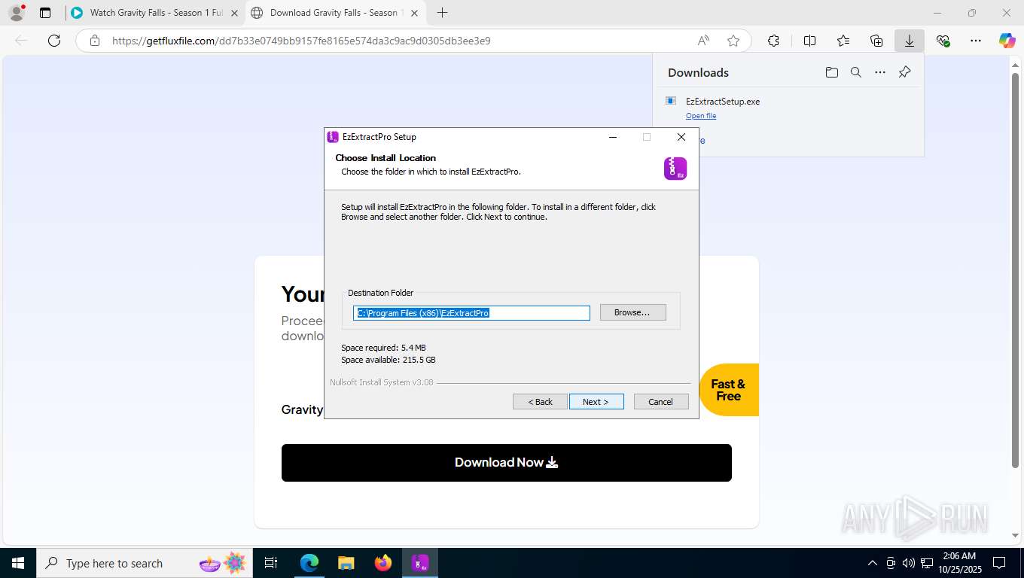This screenshot has width=1024, height=578.
Task: Click the black Download Now button
Action: tap(507, 463)
